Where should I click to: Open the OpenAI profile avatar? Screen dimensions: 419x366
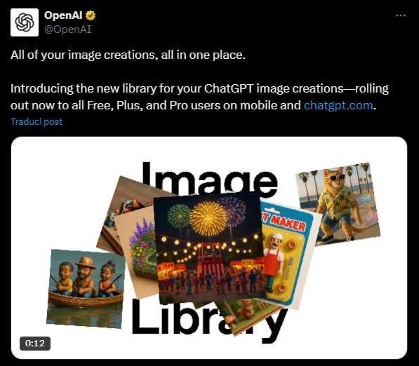pos(25,22)
